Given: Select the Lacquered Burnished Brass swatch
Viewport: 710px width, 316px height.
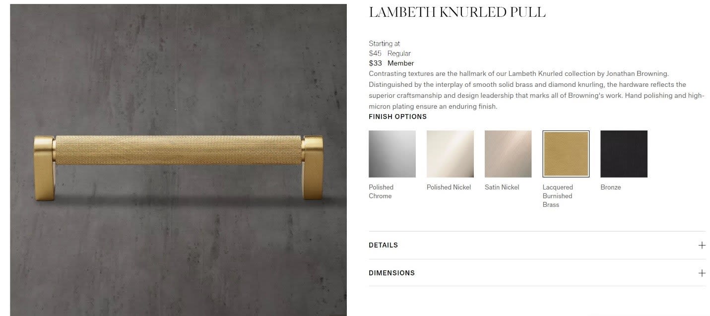Looking at the screenshot, I should [566, 154].
